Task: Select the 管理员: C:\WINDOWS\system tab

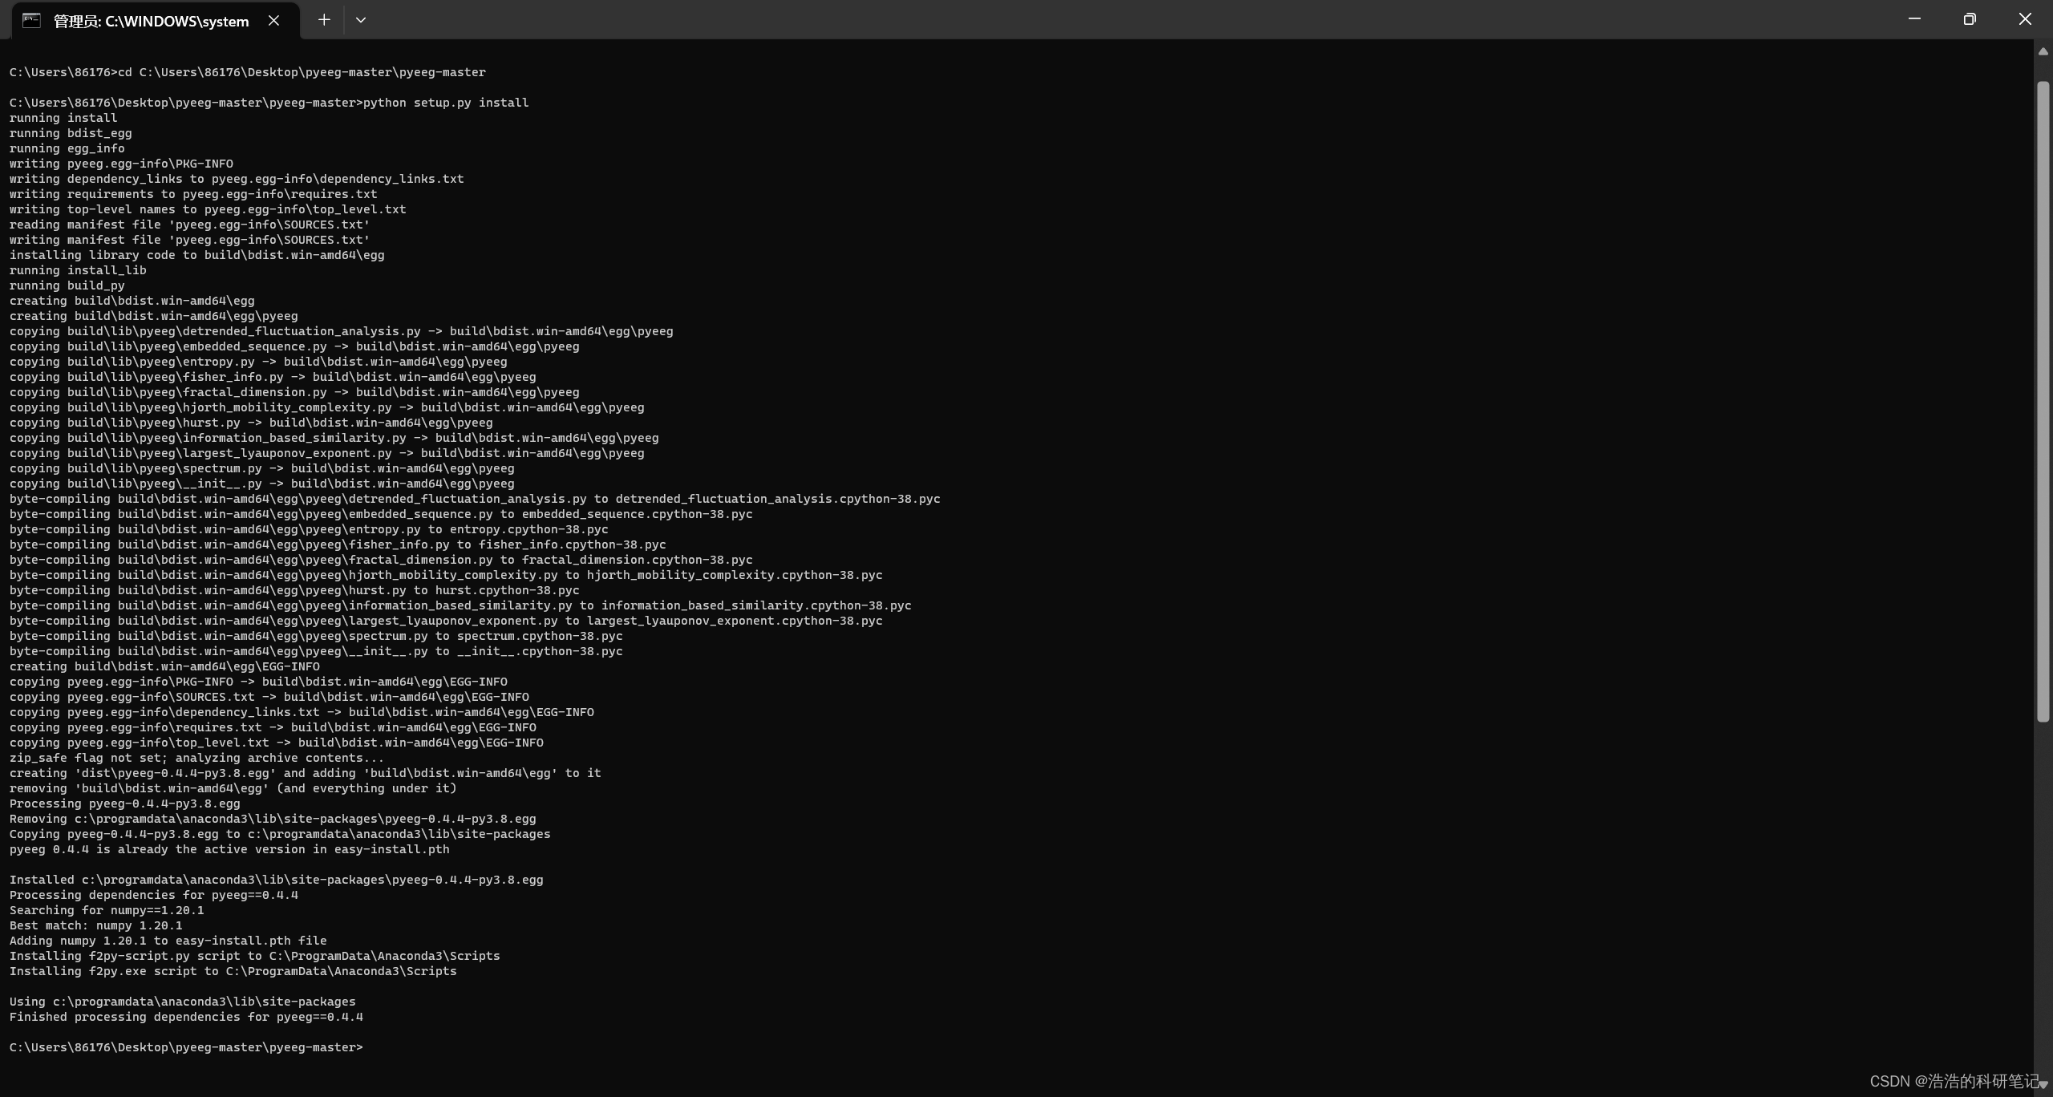Action: pyautogui.click(x=151, y=22)
